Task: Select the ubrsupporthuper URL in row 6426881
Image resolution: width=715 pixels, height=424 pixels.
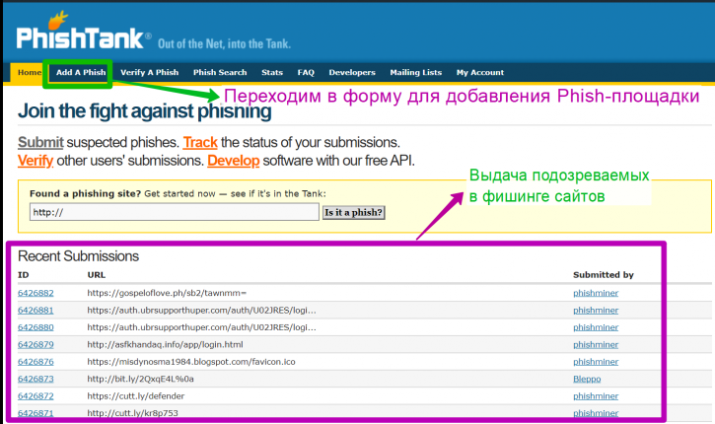Action: [201, 311]
